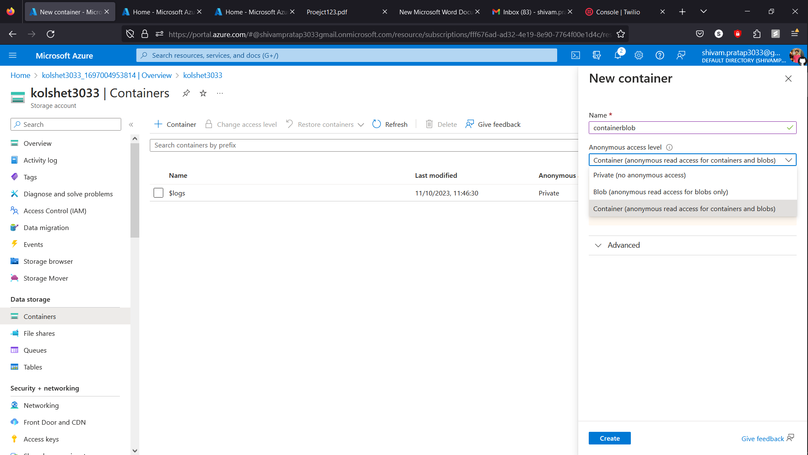Click the Help question mark icon
Viewport: 808px width, 455px height.
tap(659, 55)
